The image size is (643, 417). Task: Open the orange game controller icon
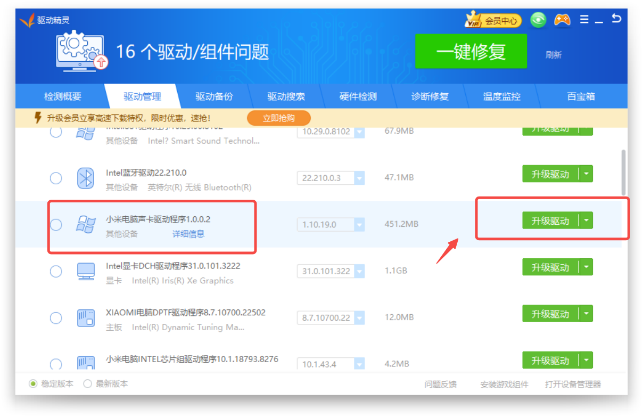click(562, 20)
